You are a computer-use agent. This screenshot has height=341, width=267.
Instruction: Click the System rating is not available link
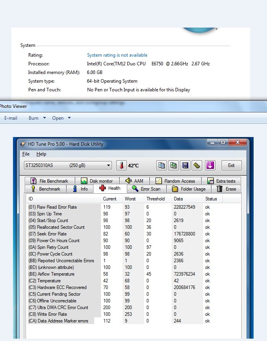click(117, 55)
